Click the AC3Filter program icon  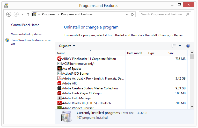59,63
